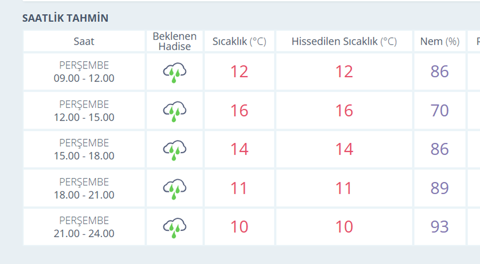This screenshot has height=264, width=480.
Task: Click the felt temperature value 14
Action: [x=344, y=150]
